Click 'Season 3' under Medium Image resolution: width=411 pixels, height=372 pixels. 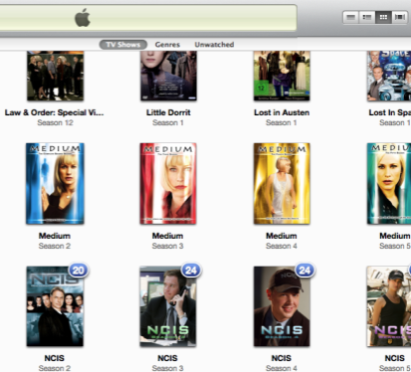click(x=167, y=246)
